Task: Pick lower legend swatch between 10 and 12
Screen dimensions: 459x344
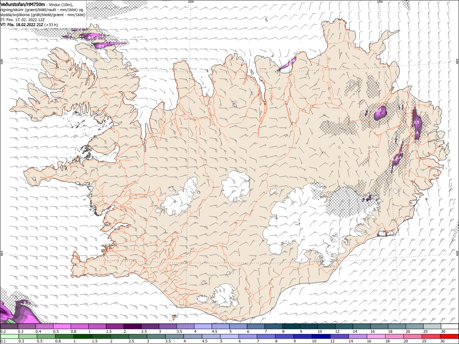Action: (321, 336)
